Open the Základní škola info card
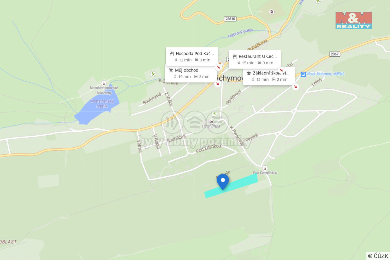The height and width of the screenshot is (260, 390). [x=269, y=76]
